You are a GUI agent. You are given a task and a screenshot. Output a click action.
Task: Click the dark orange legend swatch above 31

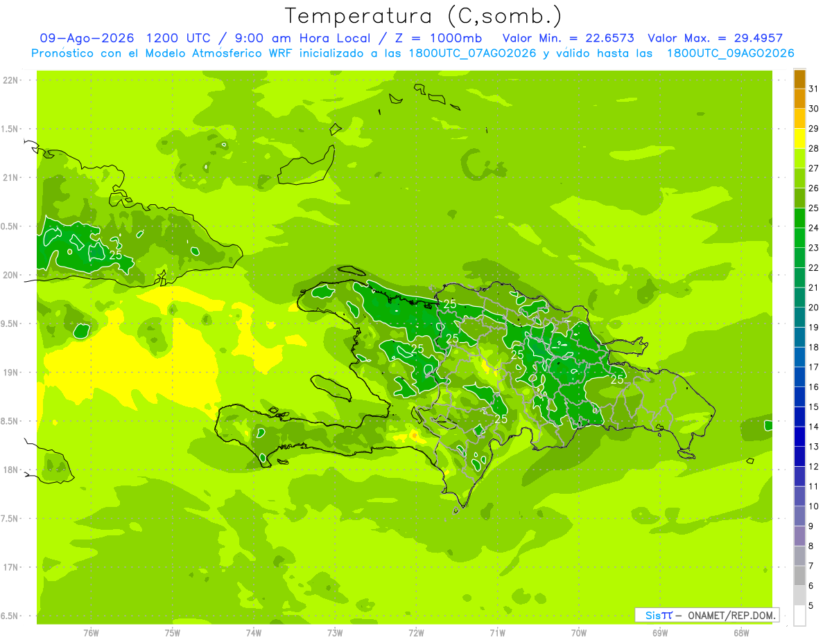click(799, 79)
